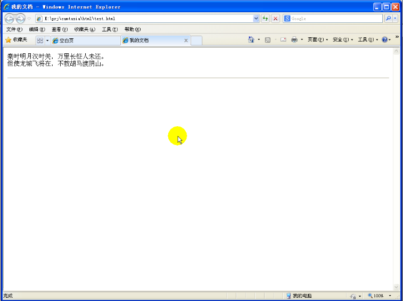Image resolution: width=403 pixels, height=301 pixels.
Task: Click the Help question mark icon
Action: pyautogui.click(x=384, y=40)
